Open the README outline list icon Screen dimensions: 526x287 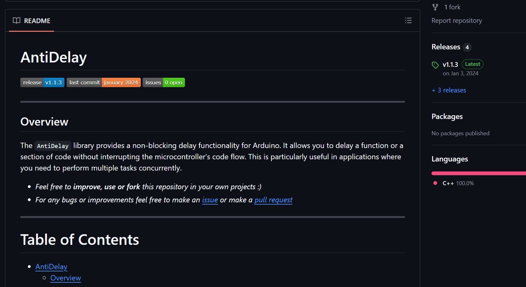click(408, 21)
